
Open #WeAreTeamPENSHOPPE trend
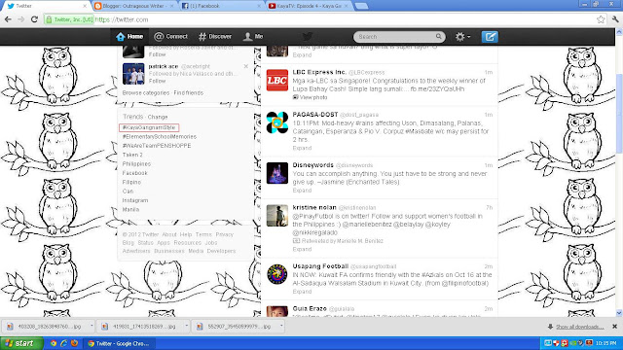157,146
